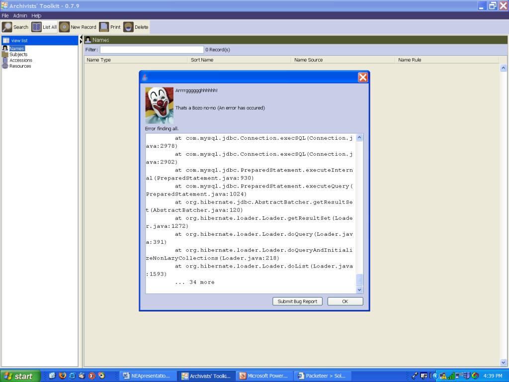Sort by the Sort Name column header
509x382 pixels.
pos(239,60)
